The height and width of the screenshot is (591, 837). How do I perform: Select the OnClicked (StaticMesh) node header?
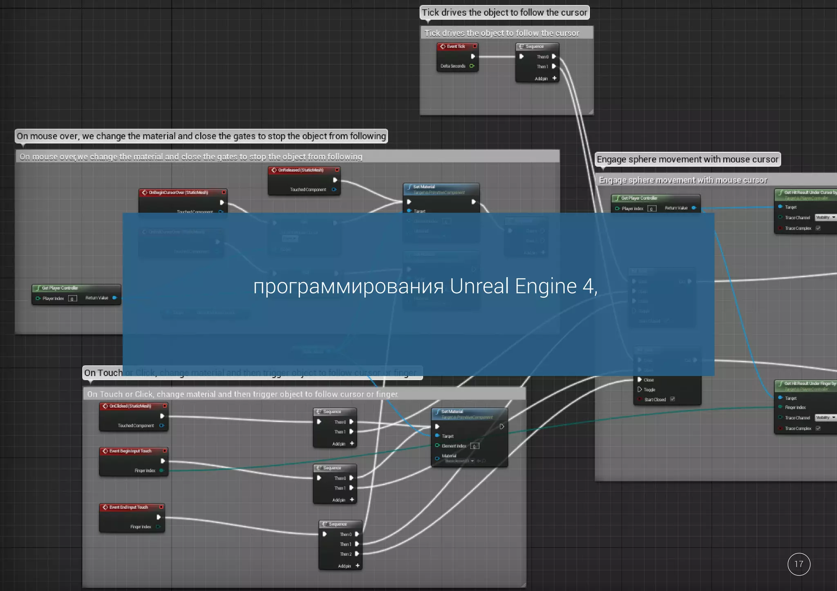click(134, 406)
